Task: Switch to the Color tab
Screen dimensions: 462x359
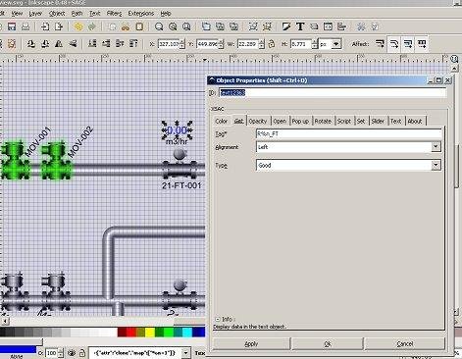Action: 222,122
